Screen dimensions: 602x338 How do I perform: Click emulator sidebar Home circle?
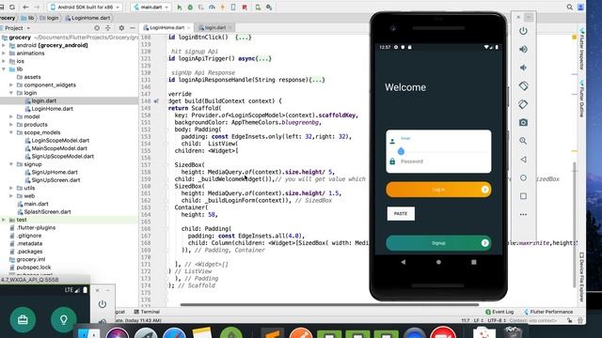tap(523, 177)
